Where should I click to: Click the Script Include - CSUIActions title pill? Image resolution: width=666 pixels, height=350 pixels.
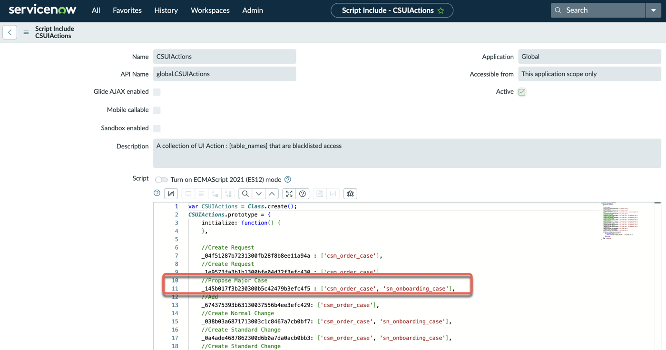tap(392, 10)
